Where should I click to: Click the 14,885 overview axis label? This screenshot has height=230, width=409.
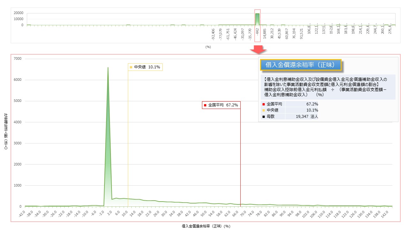point(265,33)
